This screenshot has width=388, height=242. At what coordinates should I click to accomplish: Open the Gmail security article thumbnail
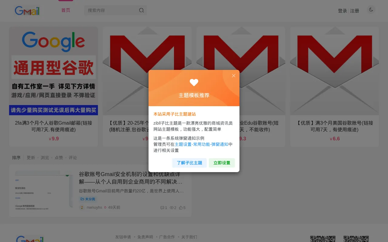(x=44, y=191)
